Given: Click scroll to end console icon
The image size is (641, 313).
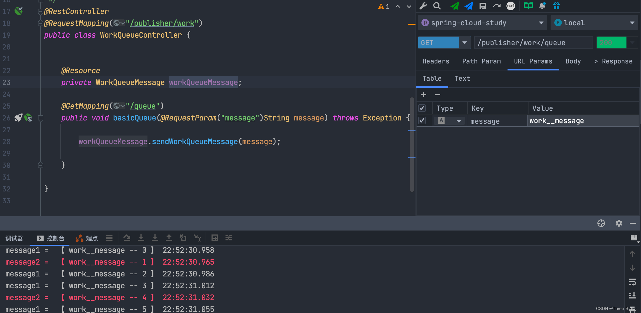Looking at the screenshot, I should coord(632,296).
